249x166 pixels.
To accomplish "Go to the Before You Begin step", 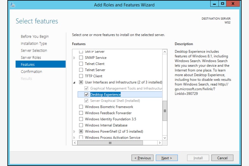I will click(x=35, y=37).
